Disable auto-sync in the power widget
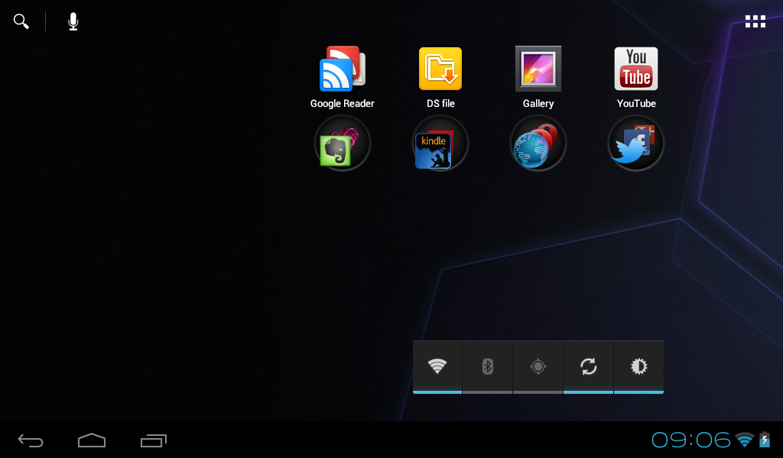Viewport: 783px width, 458px height. pos(588,366)
